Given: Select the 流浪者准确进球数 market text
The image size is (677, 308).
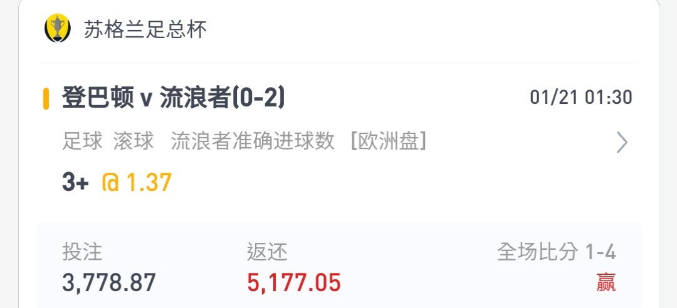Looking at the screenshot, I should click(253, 141).
